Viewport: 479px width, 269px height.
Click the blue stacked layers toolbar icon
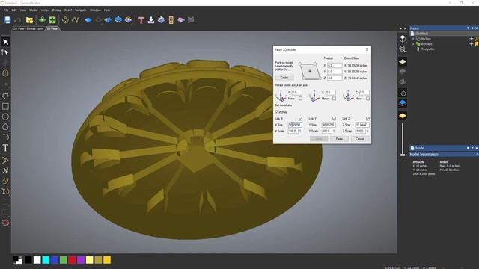118,20
